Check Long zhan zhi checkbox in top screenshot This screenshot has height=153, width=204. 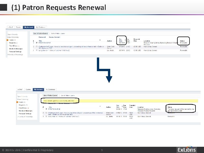tap(37, 50)
